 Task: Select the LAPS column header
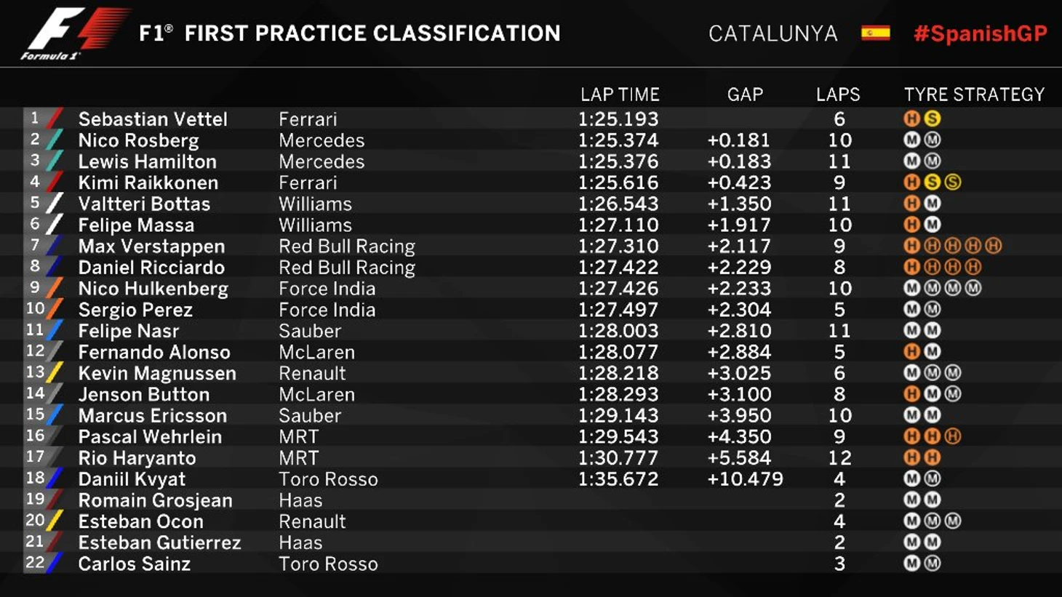click(838, 95)
